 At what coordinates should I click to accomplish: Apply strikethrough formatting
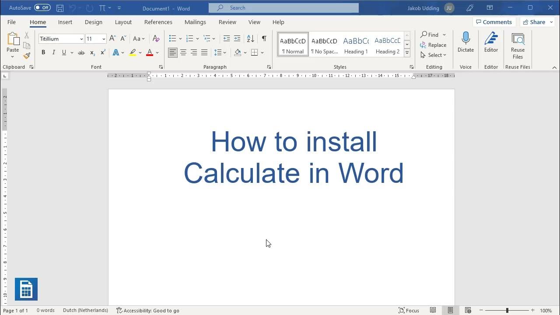(81, 52)
